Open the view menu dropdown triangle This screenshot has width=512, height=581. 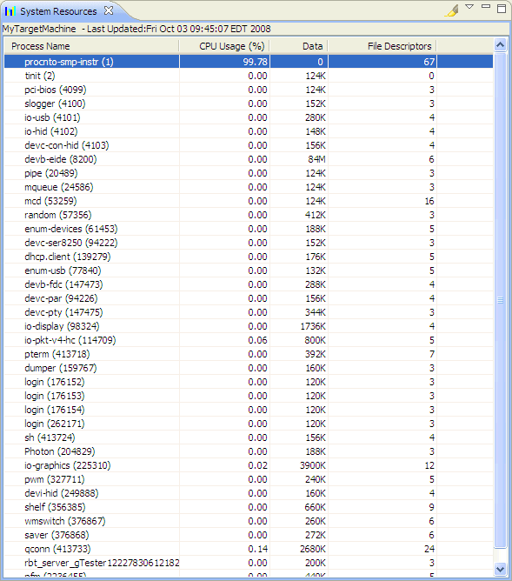[x=469, y=7]
